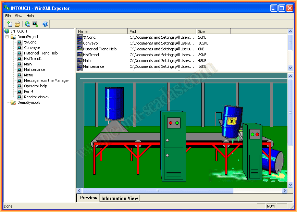Click the file list scroll down arrow
The height and width of the screenshot is (212, 297).
tap(290, 68)
